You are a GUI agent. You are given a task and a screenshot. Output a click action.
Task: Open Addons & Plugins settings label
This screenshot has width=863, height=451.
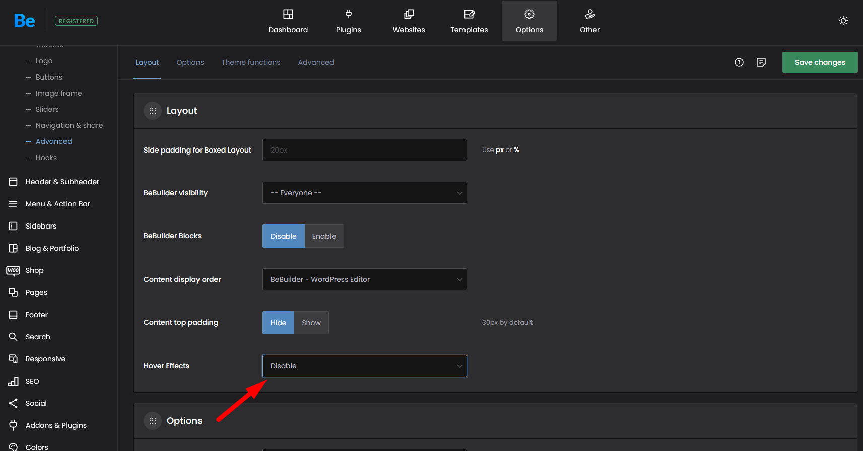(x=56, y=425)
